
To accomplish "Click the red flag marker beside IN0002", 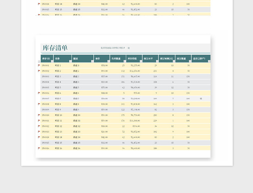I will (39, 70).
